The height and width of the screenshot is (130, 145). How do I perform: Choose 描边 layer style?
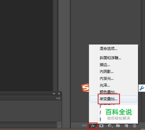(114, 65)
